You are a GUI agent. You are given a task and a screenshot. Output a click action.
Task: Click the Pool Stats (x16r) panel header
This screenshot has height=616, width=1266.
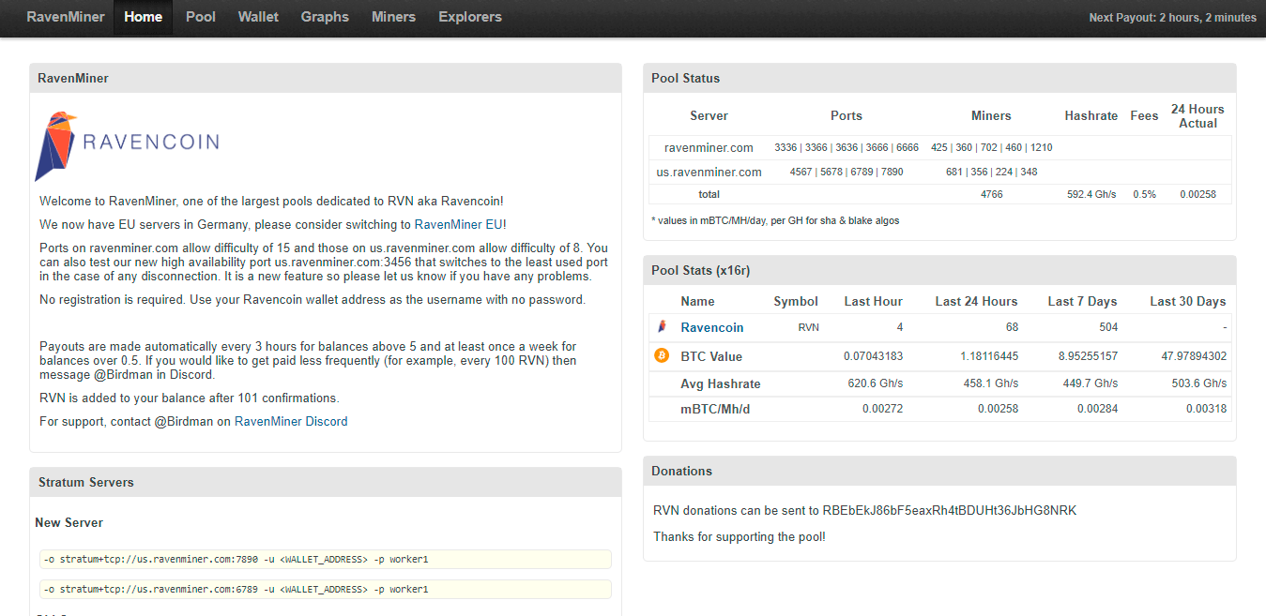(939, 270)
